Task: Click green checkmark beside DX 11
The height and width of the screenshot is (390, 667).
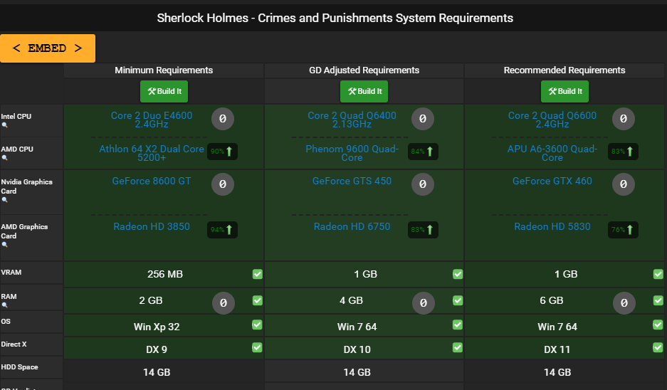Action: click(658, 347)
